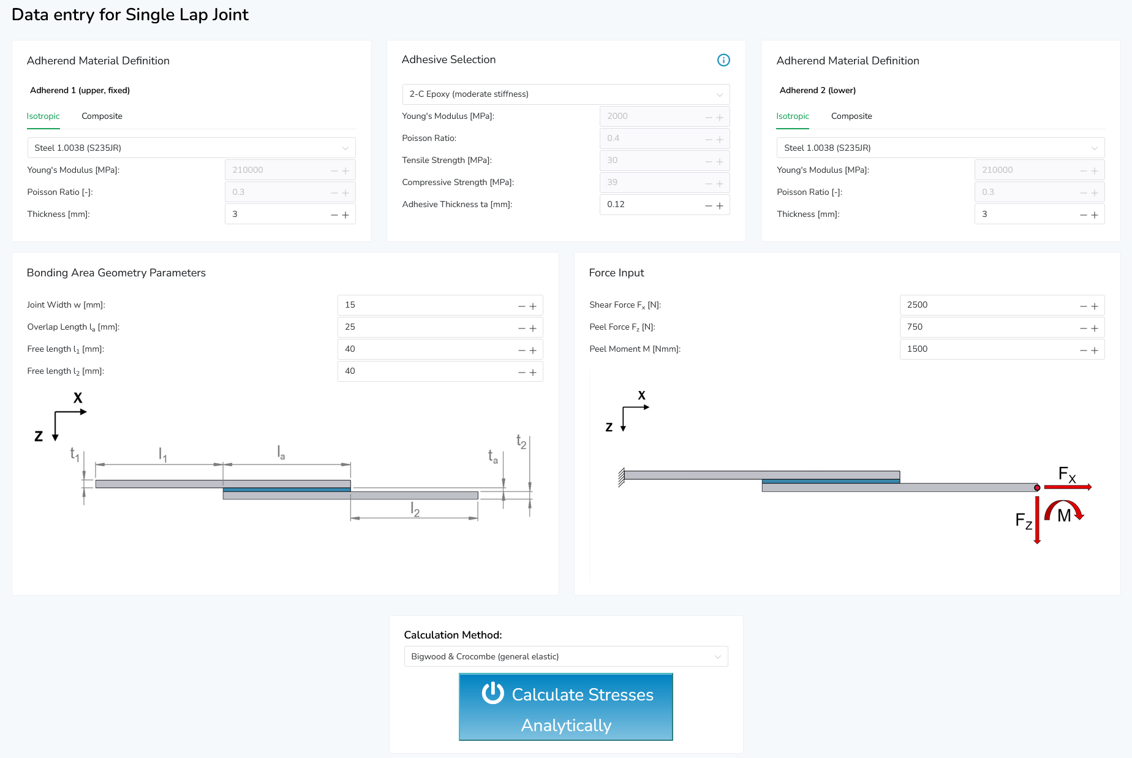1132x758 pixels.
Task: Click 'Calculation Method:' label
Action: (x=453, y=635)
